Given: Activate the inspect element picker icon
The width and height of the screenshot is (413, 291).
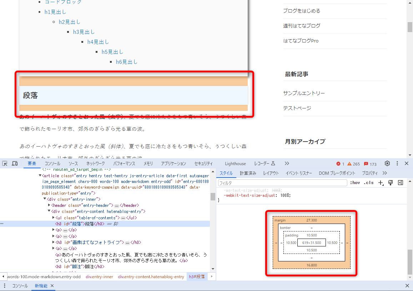Looking at the screenshot, I should point(5,163).
